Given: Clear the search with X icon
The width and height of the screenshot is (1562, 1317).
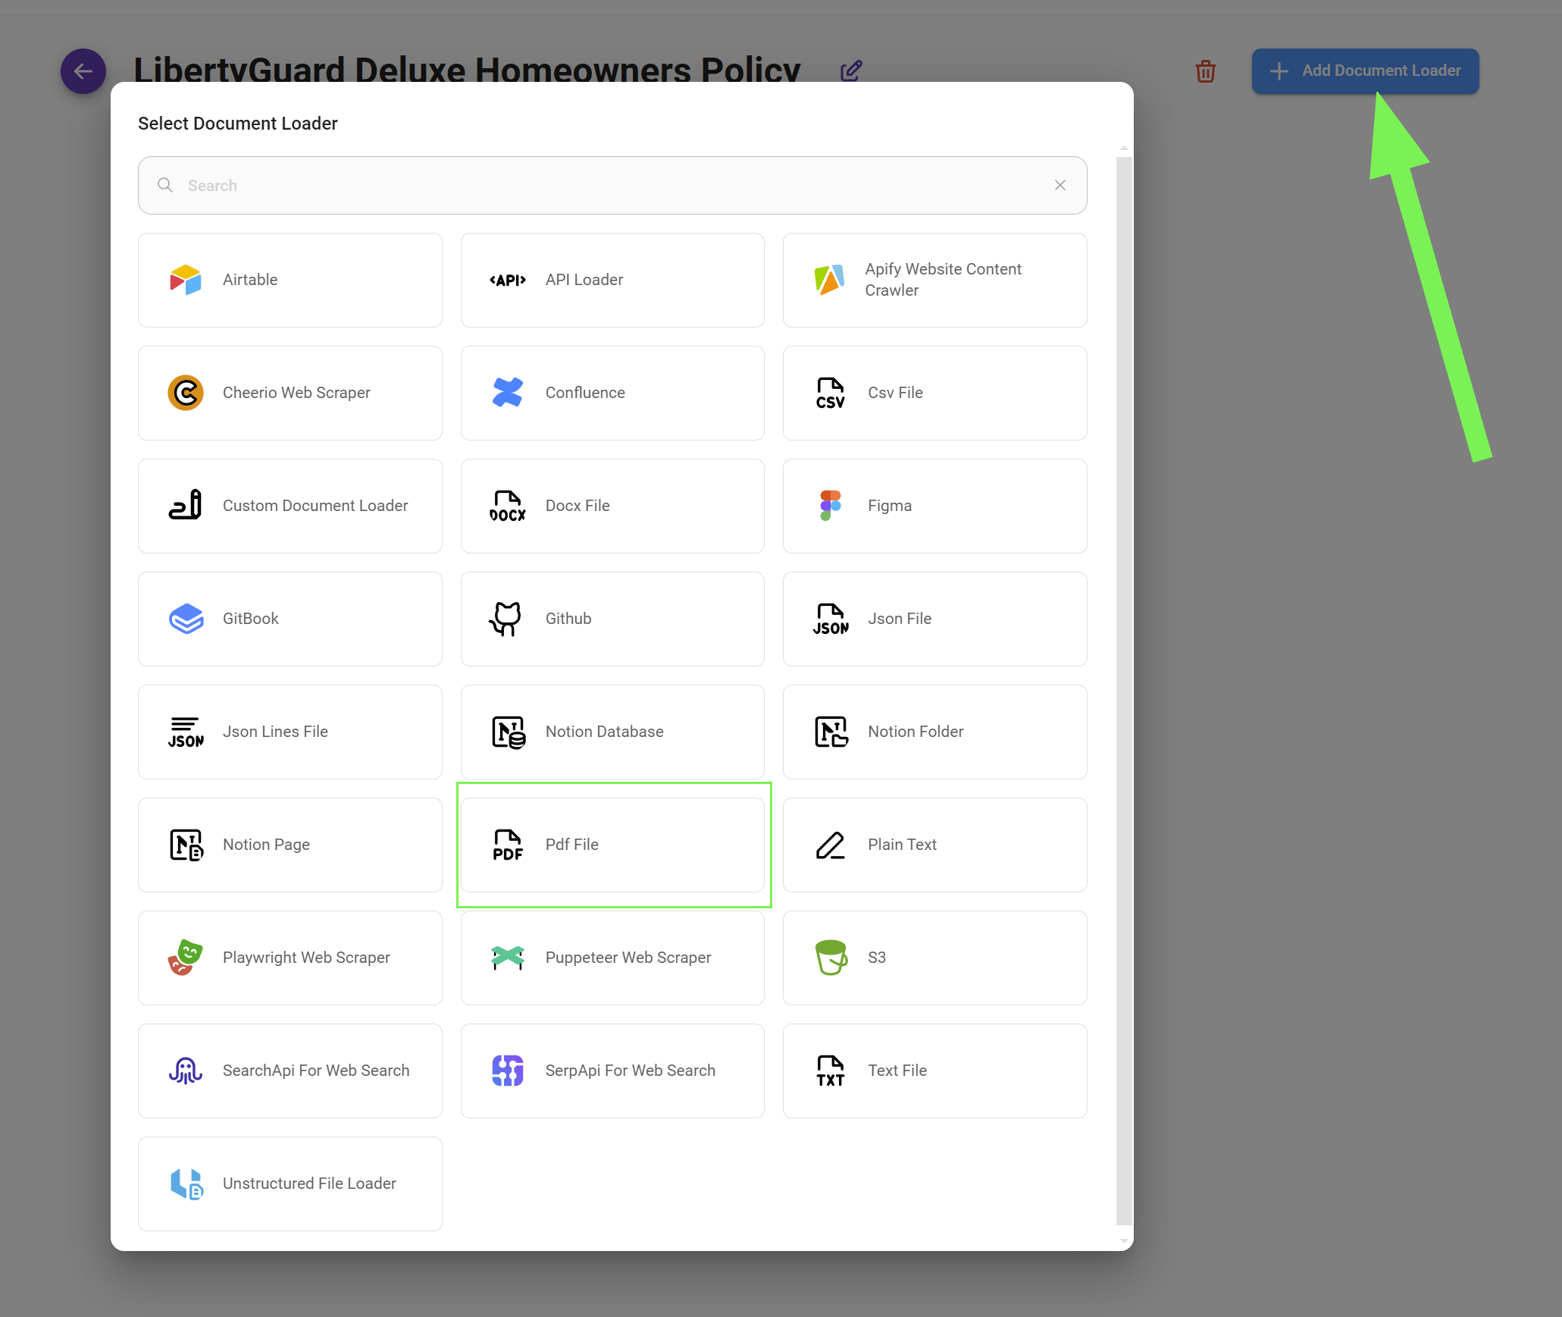Looking at the screenshot, I should coord(1060,185).
